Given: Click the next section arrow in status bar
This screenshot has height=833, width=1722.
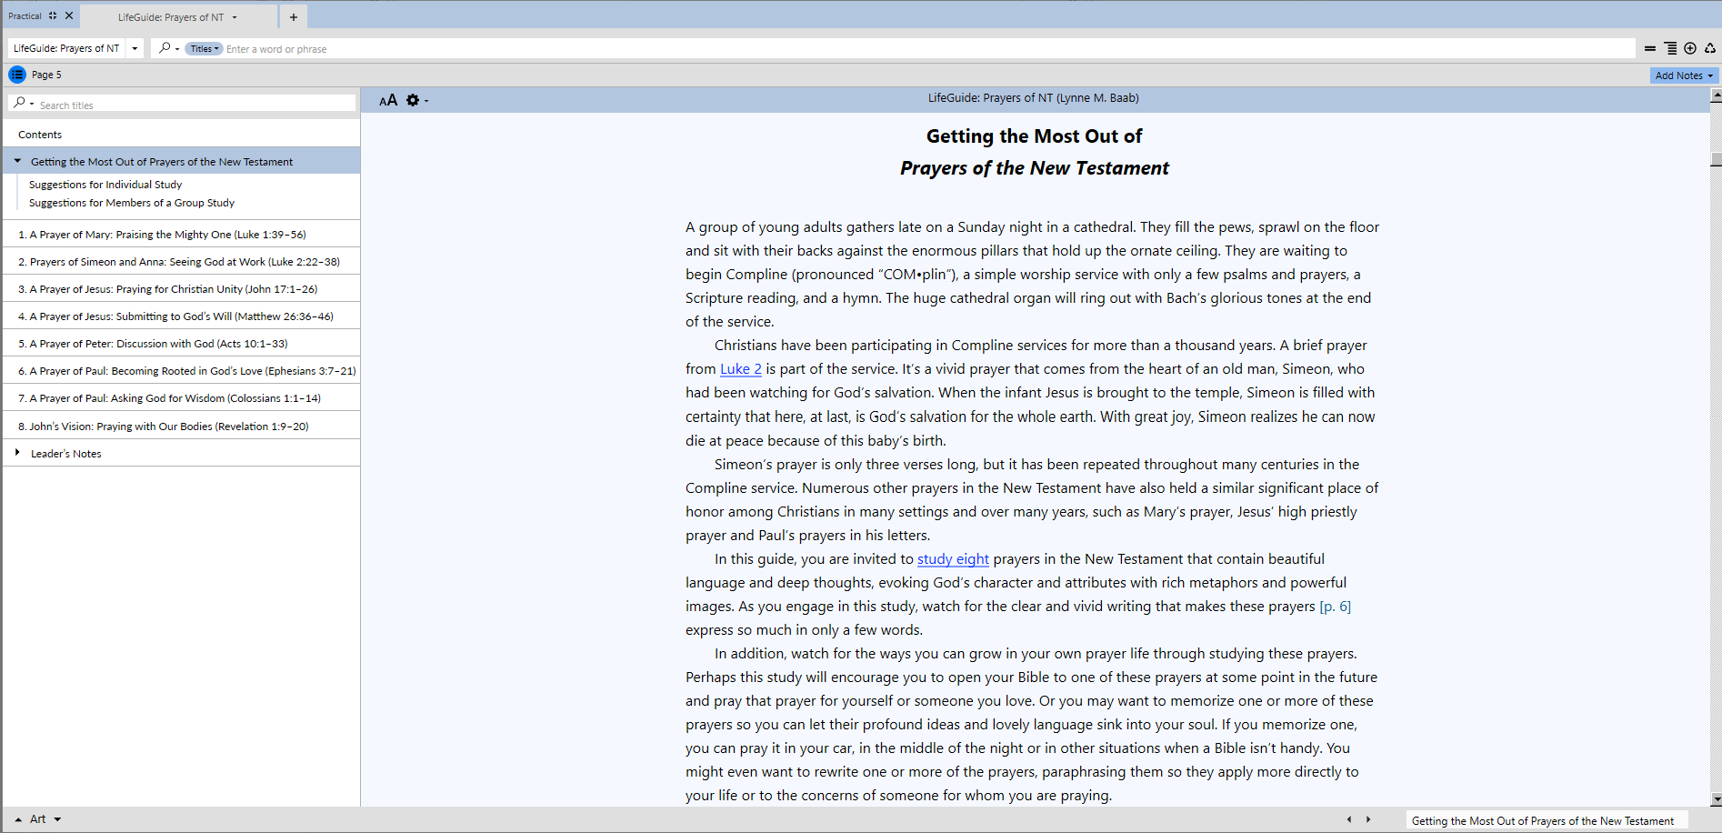Looking at the screenshot, I should (x=1368, y=819).
